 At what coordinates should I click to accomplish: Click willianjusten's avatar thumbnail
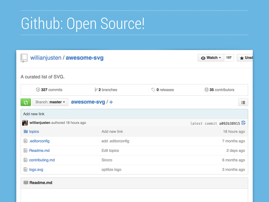(x=25, y=123)
